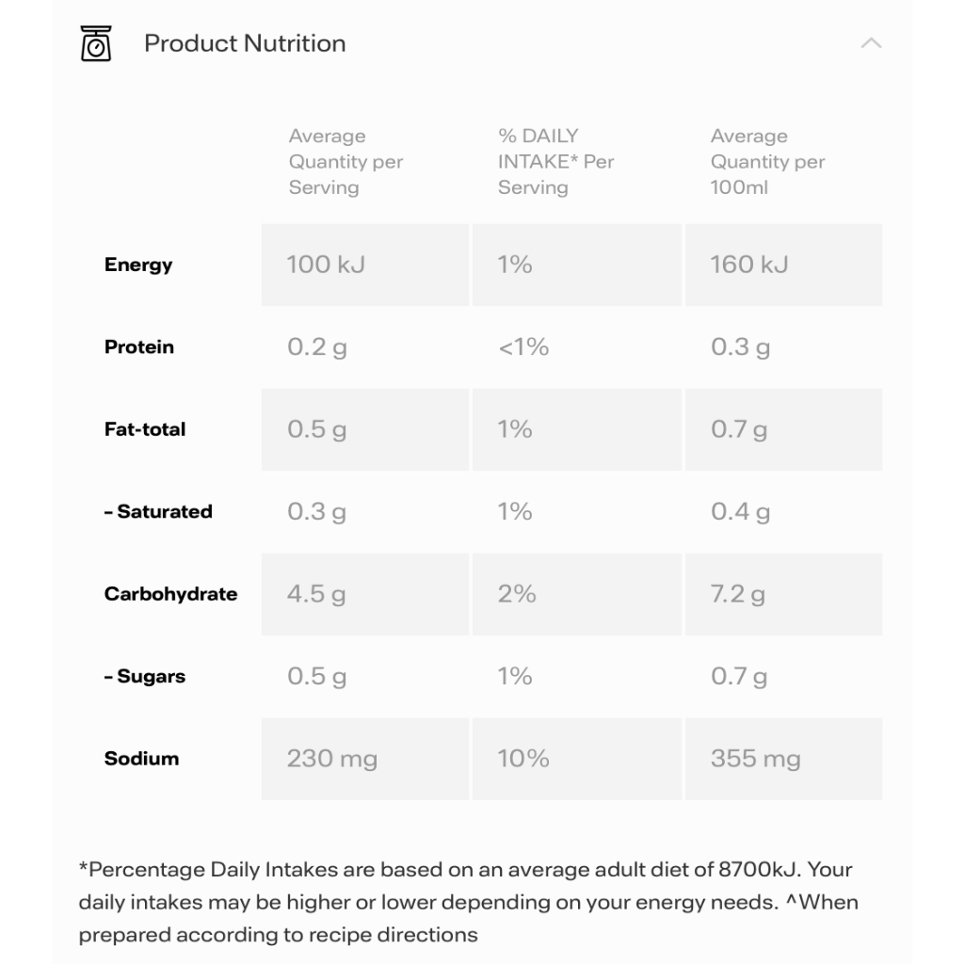The width and height of the screenshot is (964, 964).
Task: Click the 230 mg sodium per serving cell
Action: [365, 759]
